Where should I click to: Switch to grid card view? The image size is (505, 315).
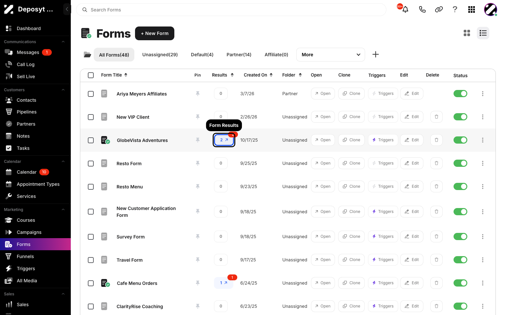pos(467,33)
